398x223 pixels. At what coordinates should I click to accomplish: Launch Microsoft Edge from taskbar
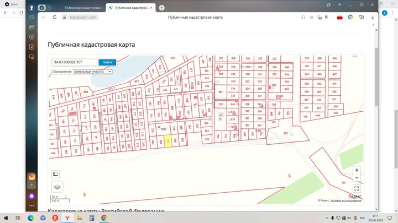(30, 218)
